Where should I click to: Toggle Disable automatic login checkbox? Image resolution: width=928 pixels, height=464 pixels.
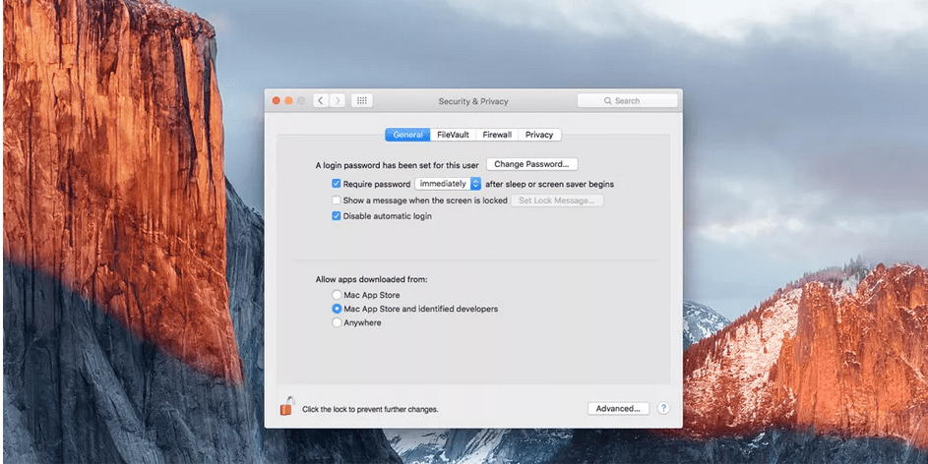tap(337, 216)
